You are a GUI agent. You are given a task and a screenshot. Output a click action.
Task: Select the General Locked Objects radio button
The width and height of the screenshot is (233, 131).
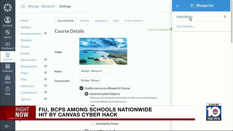coord(86,94)
